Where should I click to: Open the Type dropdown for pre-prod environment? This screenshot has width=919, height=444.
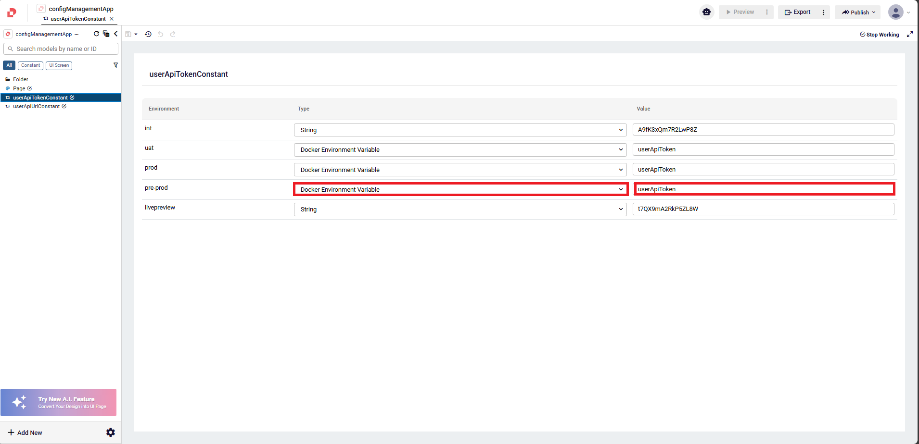[460, 189]
